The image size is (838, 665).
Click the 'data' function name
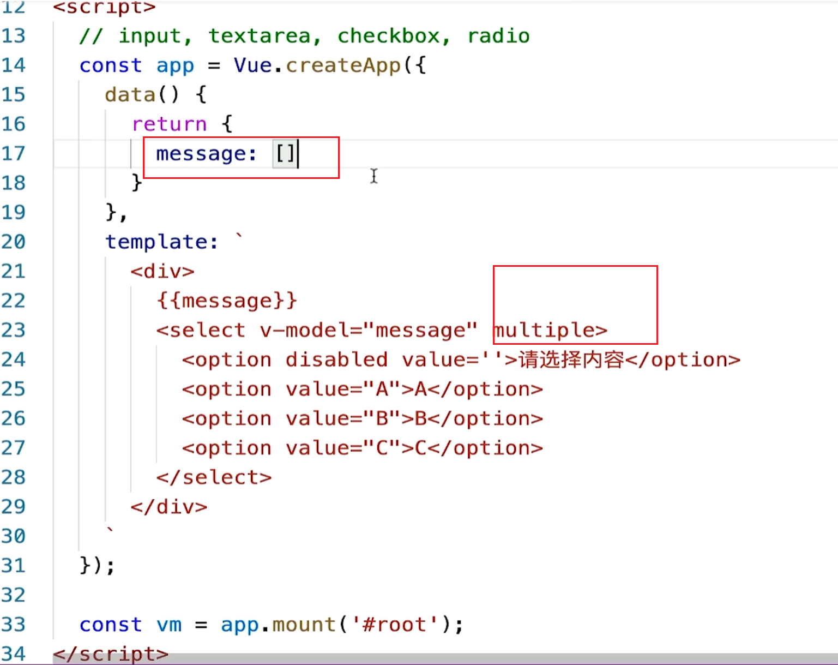130,95
